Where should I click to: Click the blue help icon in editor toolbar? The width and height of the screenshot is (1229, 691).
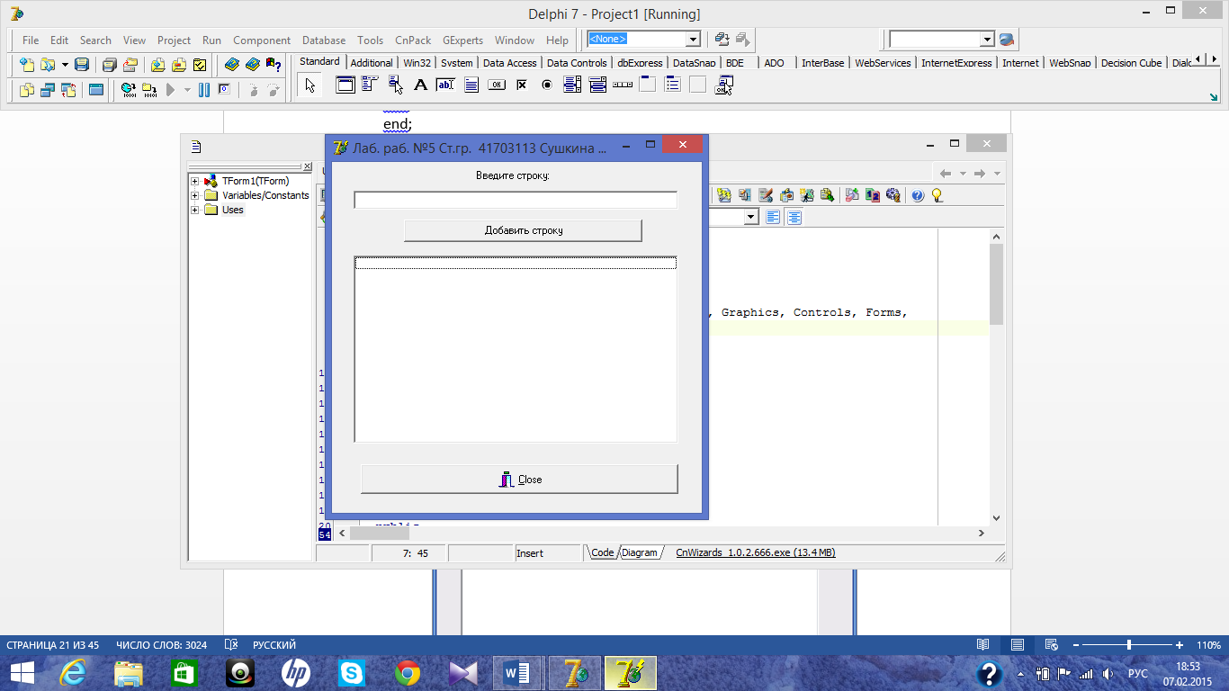pos(918,195)
